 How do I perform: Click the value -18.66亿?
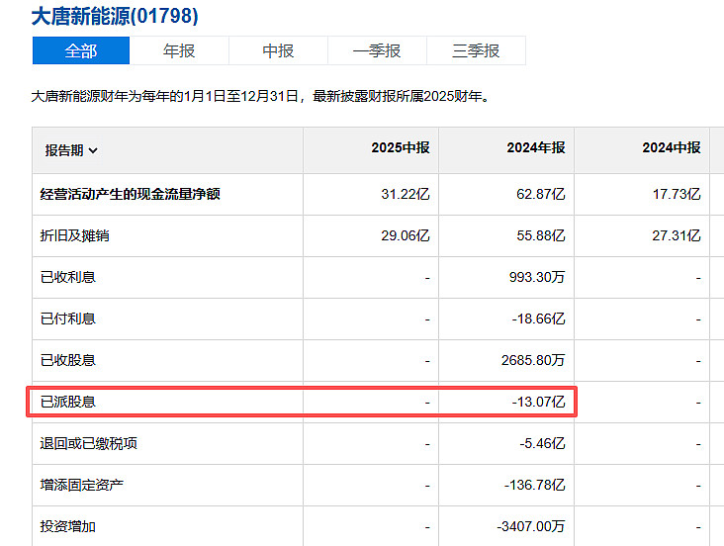point(538,318)
